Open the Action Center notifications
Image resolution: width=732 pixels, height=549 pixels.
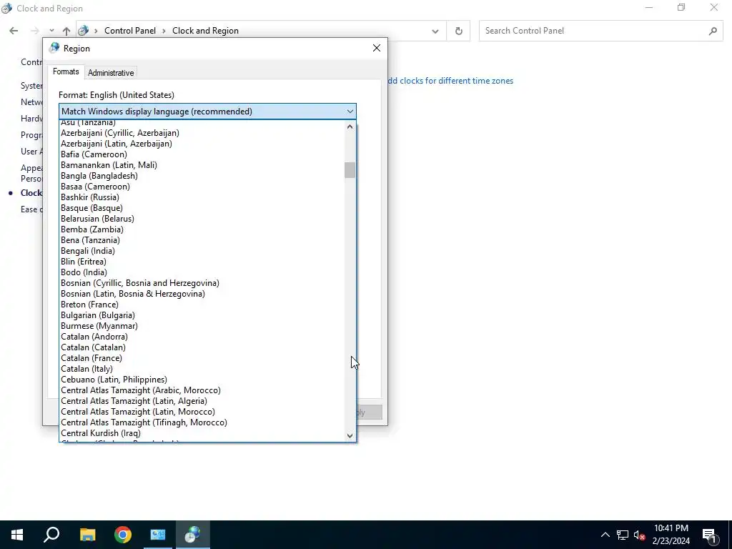point(709,535)
